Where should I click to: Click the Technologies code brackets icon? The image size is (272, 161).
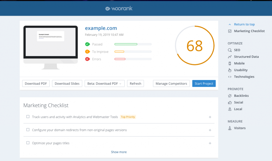[230, 77]
